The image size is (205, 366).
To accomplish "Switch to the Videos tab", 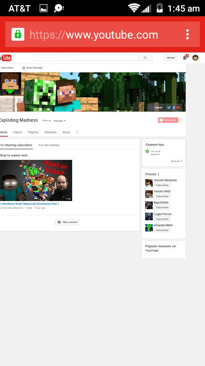I will pyautogui.click(x=18, y=132).
